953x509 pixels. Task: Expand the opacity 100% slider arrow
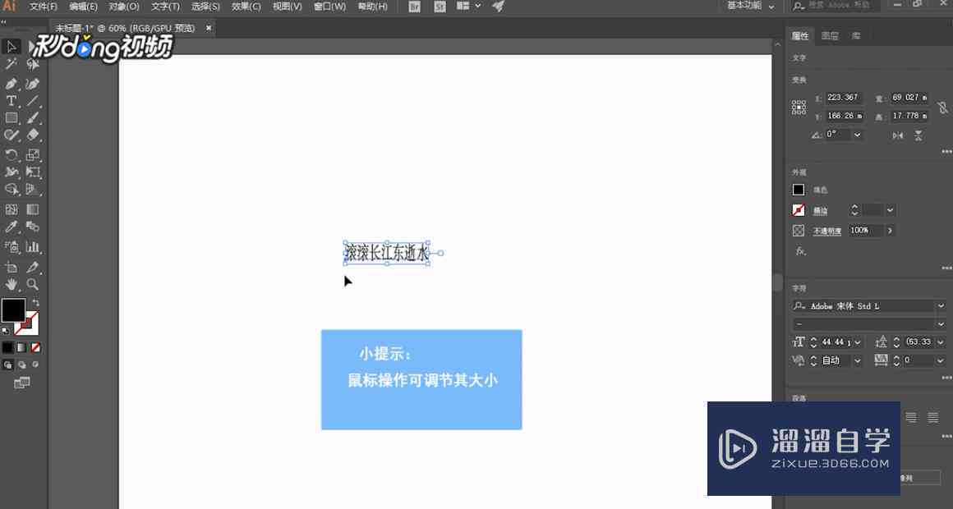pos(891,231)
